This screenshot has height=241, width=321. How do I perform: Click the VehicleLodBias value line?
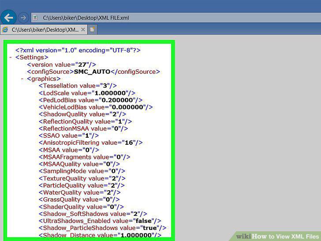tap(96, 107)
